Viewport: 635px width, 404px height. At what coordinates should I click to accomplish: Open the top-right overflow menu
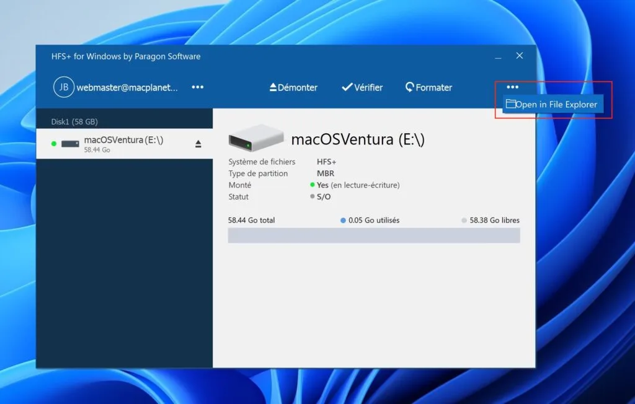pos(512,87)
